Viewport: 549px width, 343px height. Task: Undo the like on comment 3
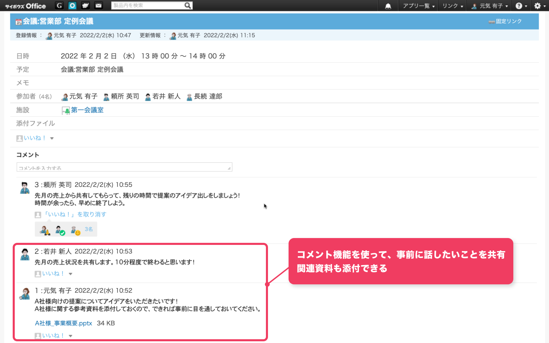click(x=75, y=214)
